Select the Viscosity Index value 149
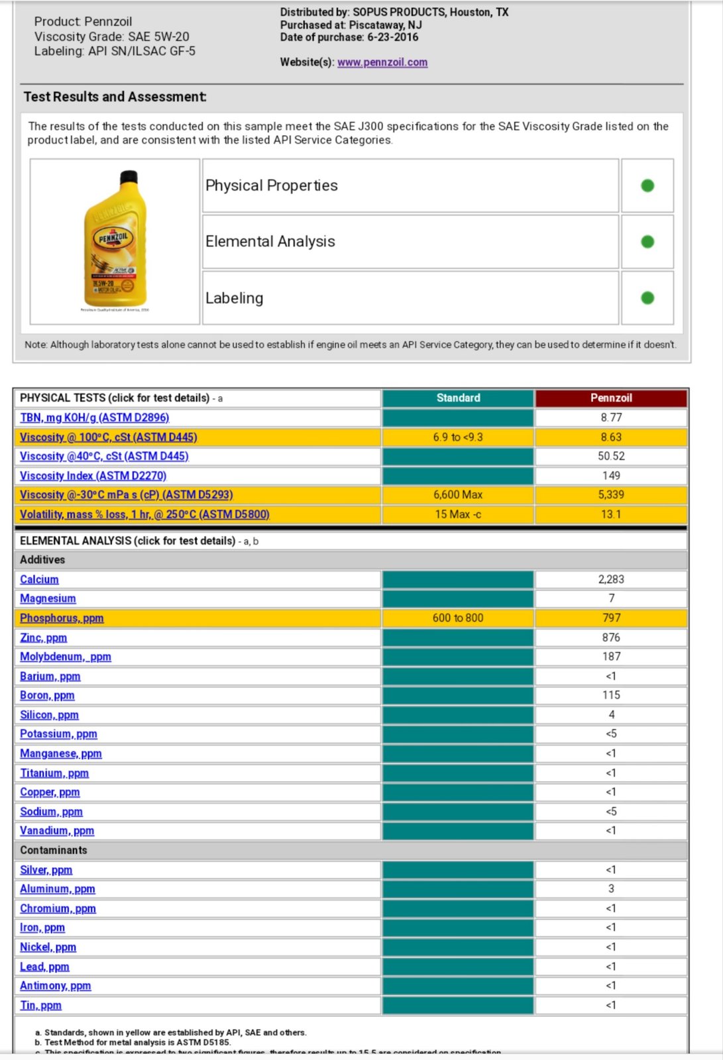Viewport: 723px width, 1060px height. point(611,476)
